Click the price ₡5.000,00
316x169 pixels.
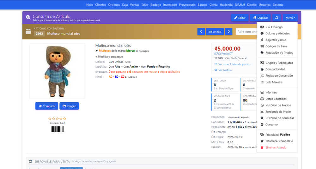point(227,49)
